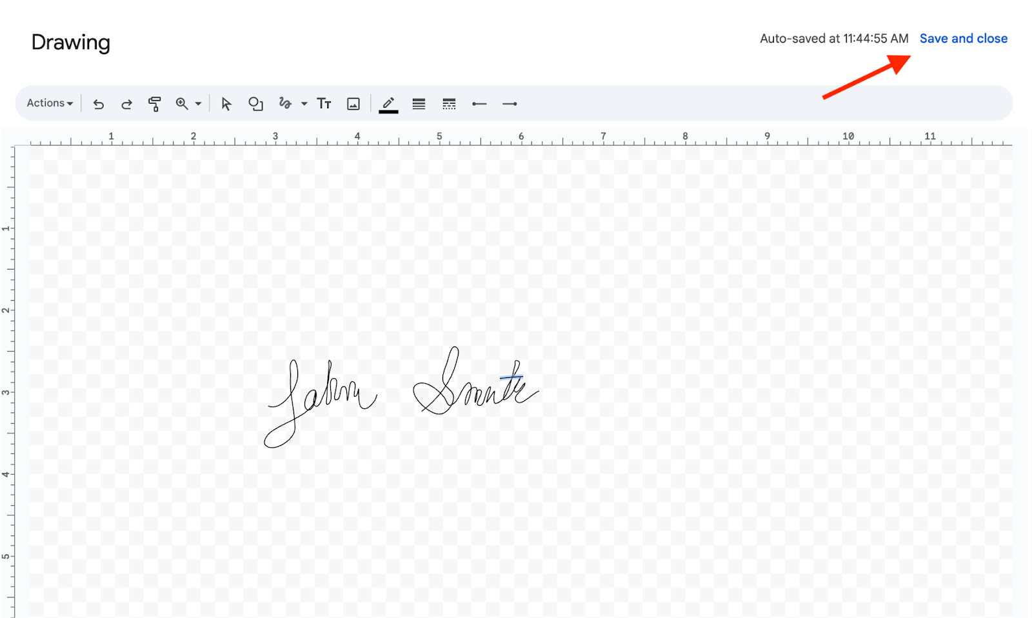Select the Paint format roller tool
Screen dimensions: 1032x618
pos(154,104)
